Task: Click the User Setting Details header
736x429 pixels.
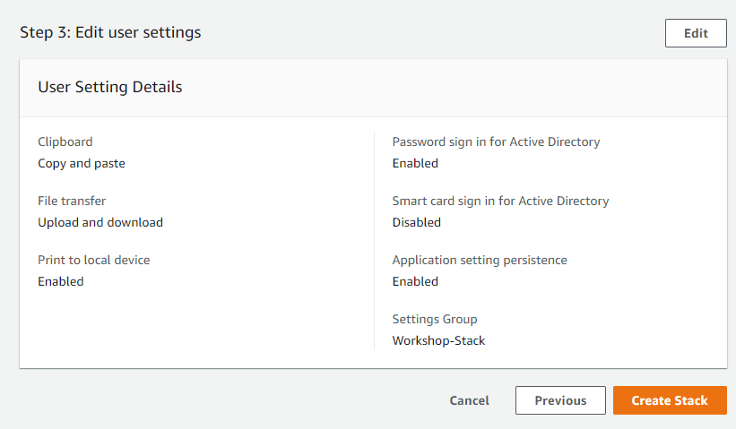Action: tap(109, 87)
